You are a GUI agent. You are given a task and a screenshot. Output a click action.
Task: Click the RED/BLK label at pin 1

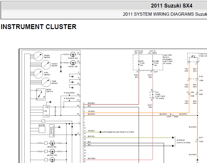[91, 103]
